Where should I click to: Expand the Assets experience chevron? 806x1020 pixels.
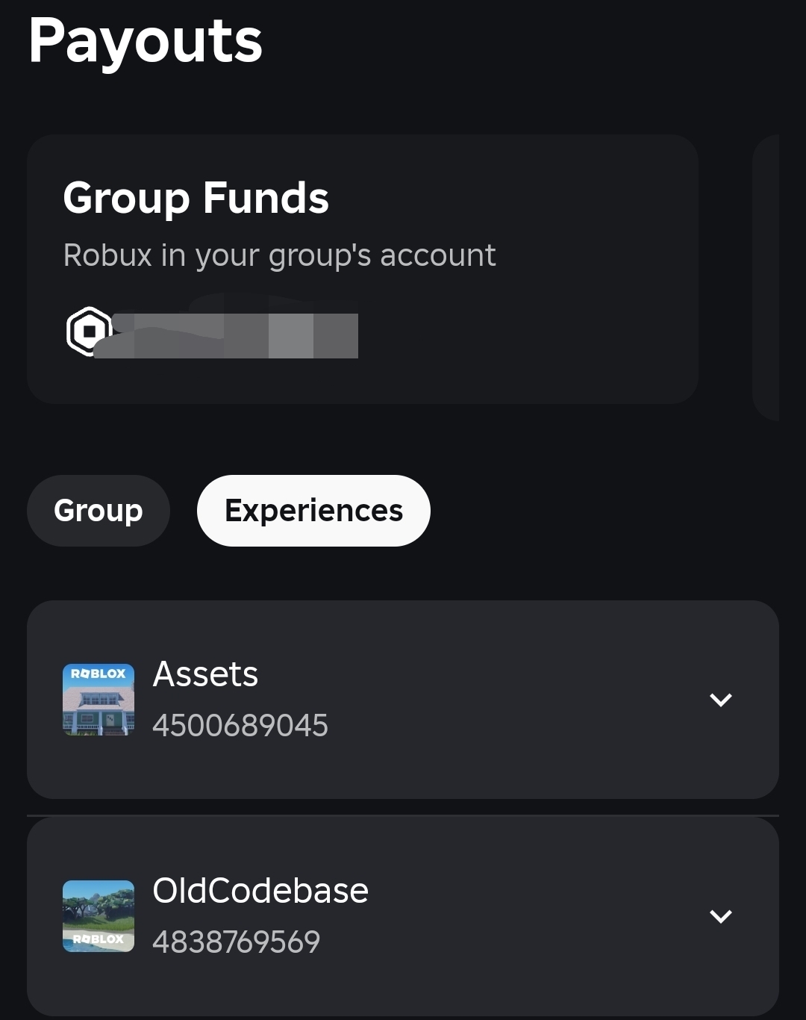tap(720, 700)
